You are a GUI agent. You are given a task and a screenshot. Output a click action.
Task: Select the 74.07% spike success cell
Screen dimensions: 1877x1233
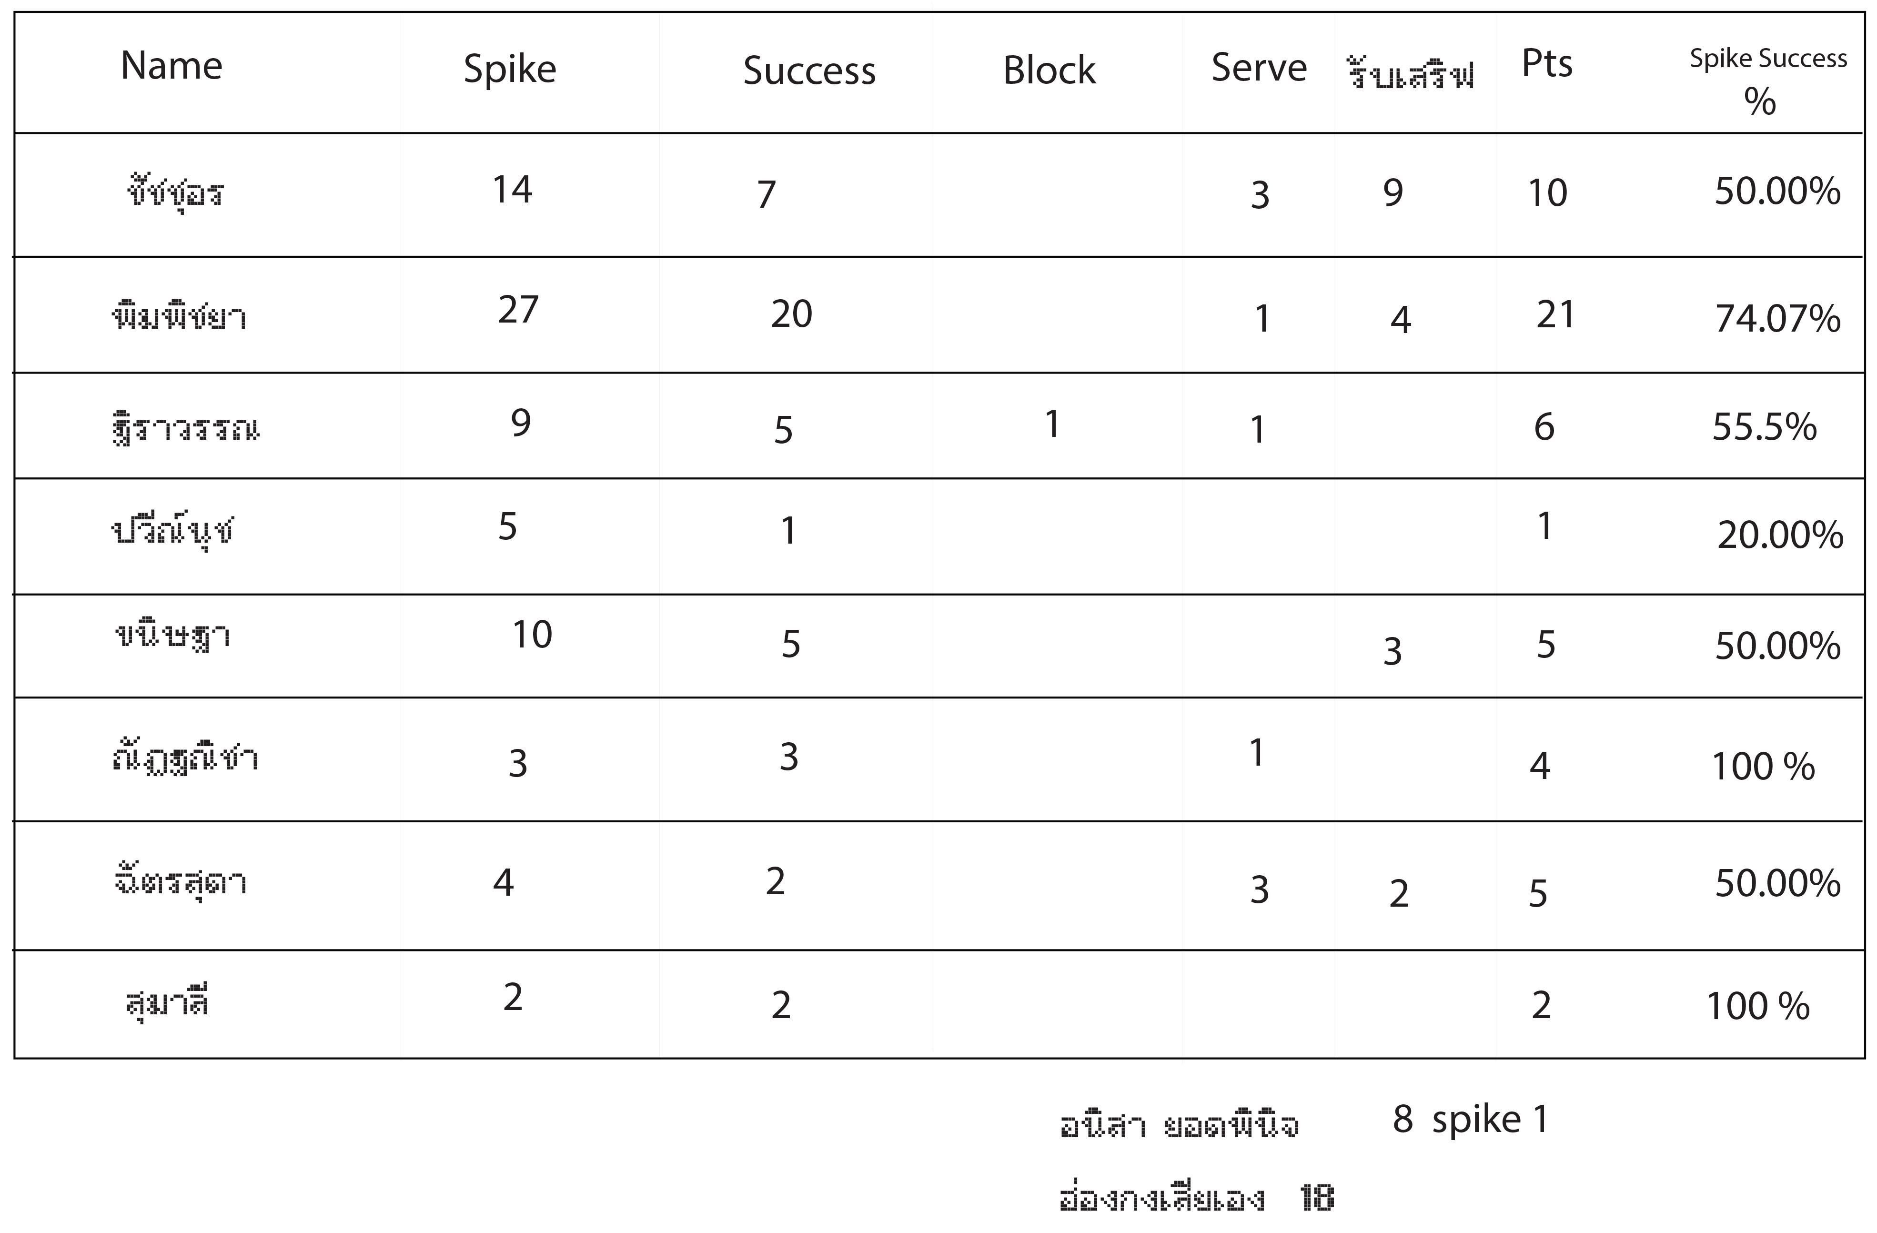pos(1777,319)
